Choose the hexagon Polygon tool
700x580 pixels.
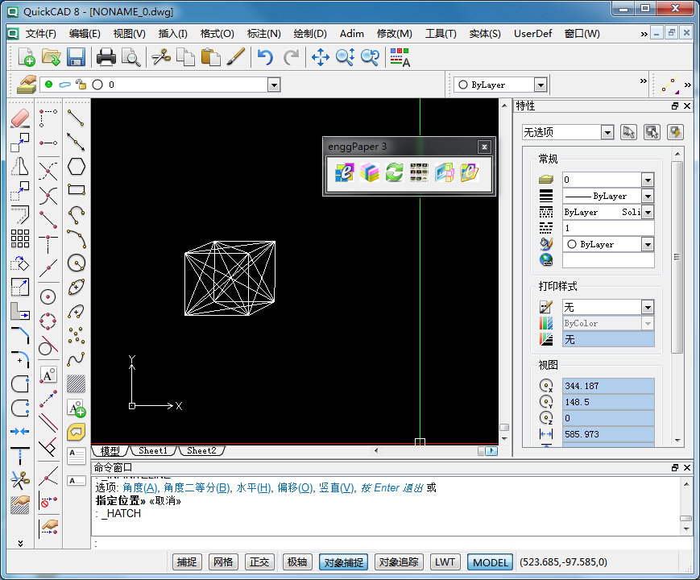[77, 166]
